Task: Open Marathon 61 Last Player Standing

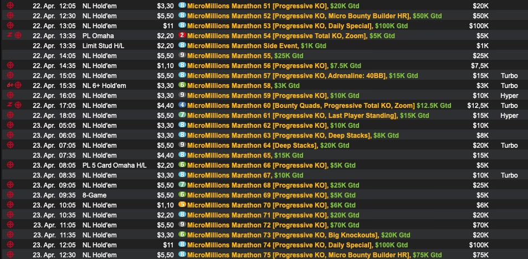Action: pos(308,115)
